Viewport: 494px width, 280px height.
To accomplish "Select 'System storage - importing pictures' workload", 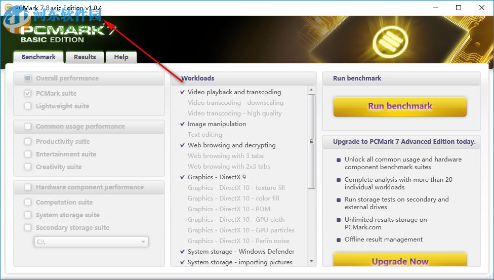I will (240, 262).
